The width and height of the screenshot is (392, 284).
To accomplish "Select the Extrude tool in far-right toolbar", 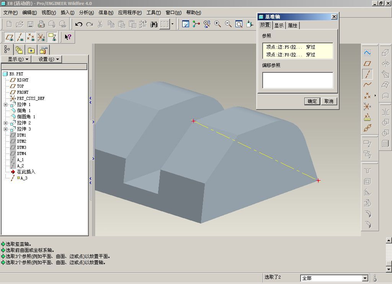I will click(385, 53).
